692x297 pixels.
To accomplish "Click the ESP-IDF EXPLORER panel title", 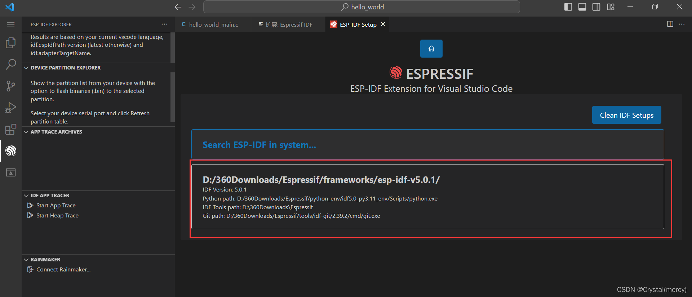I will (51, 24).
